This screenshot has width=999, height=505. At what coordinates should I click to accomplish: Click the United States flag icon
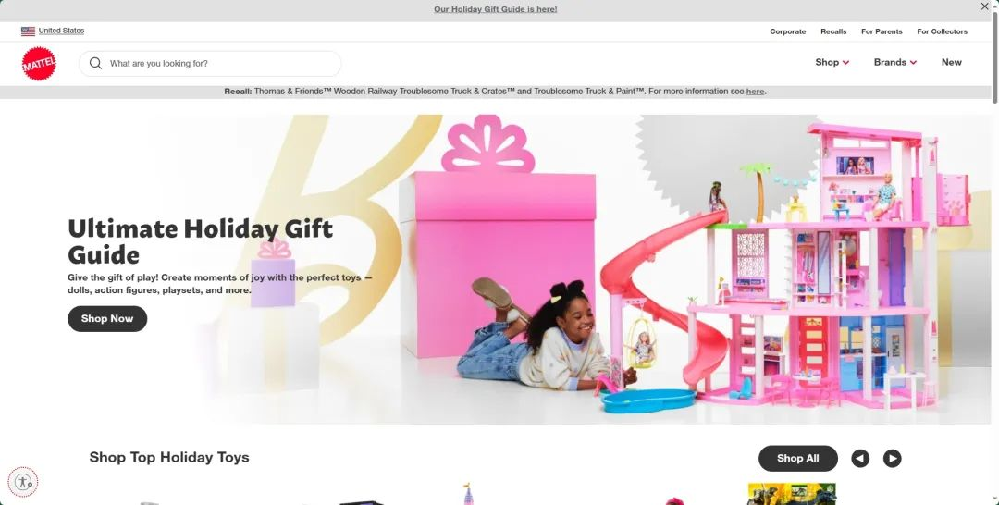coord(28,31)
